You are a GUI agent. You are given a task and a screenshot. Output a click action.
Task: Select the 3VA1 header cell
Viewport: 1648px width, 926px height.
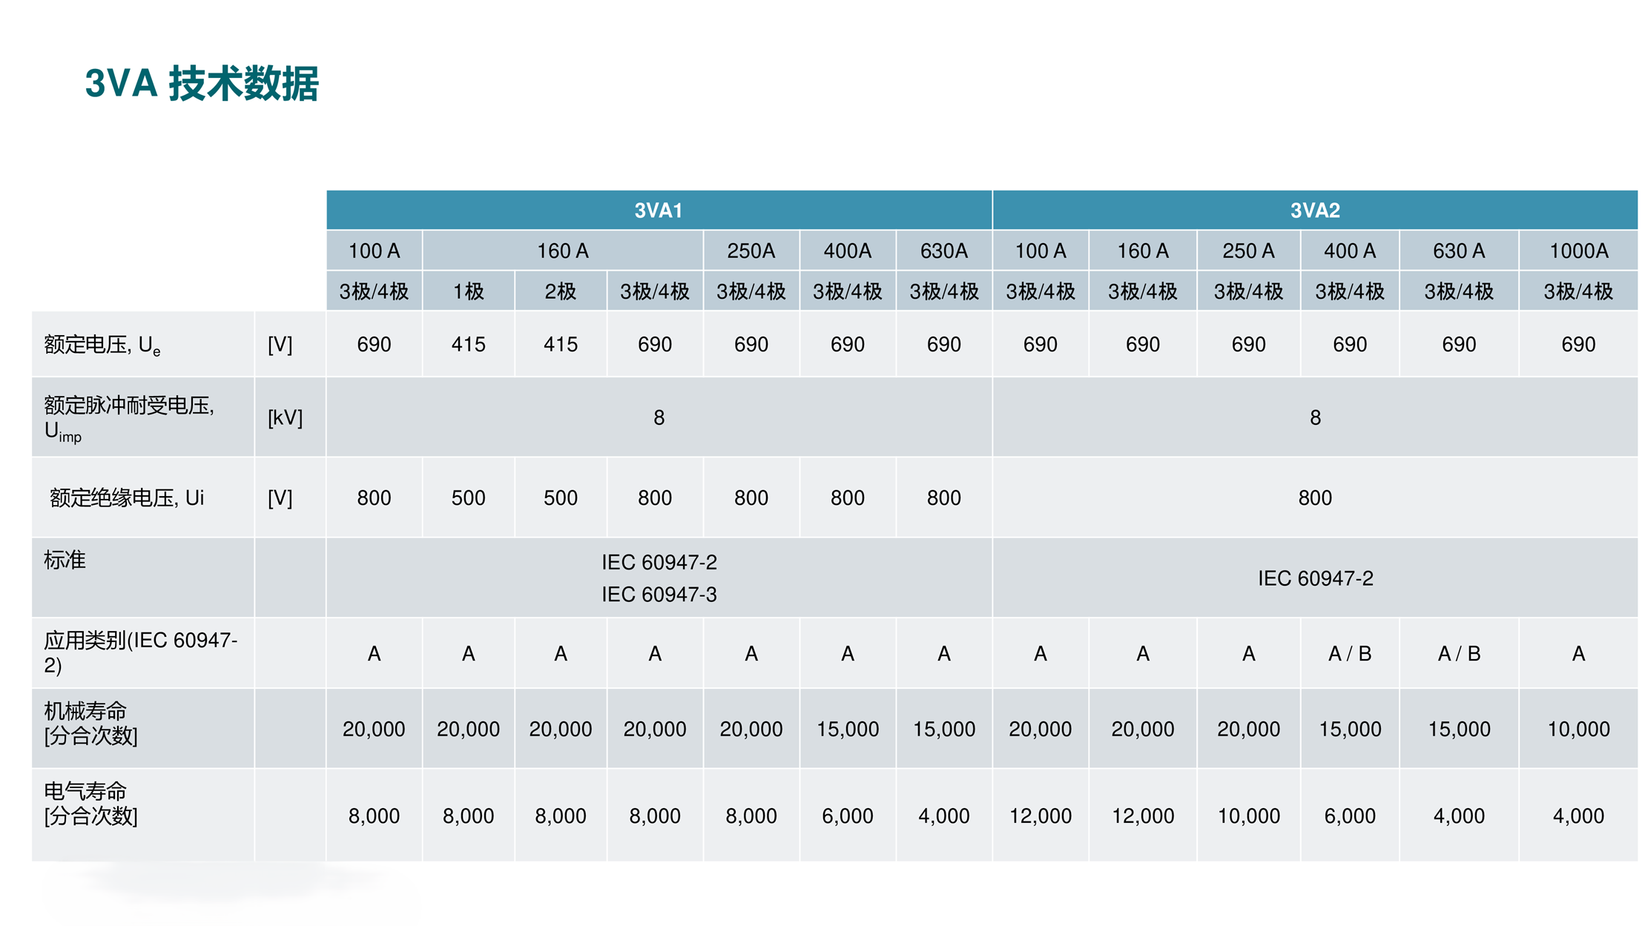point(658,211)
